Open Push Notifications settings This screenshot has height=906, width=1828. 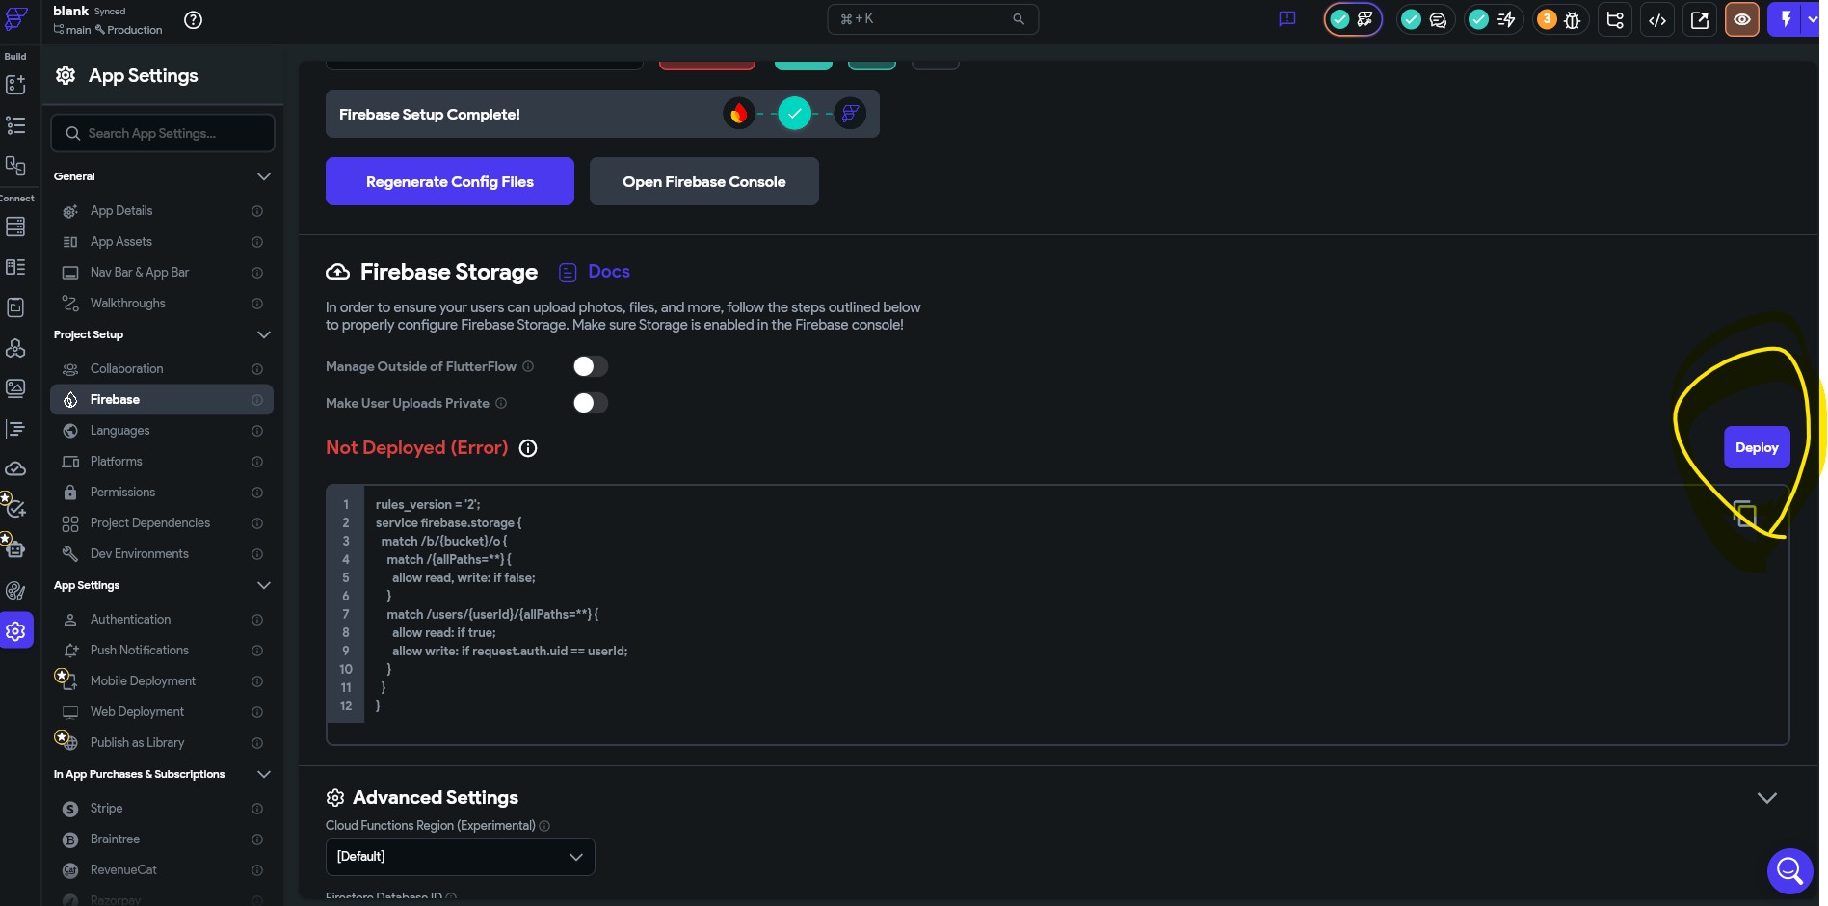coord(162,651)
